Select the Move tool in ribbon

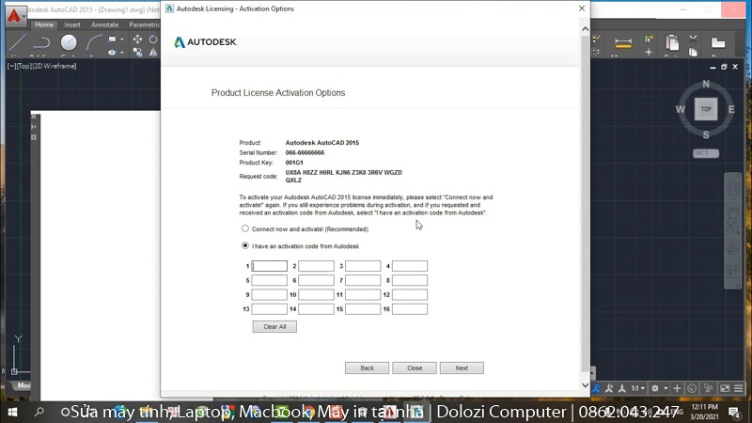point(137,39)
